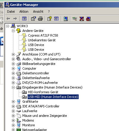Open the Help question mark toolbar icon
This screenshot has height=131, width=119.
coord(50,19)
